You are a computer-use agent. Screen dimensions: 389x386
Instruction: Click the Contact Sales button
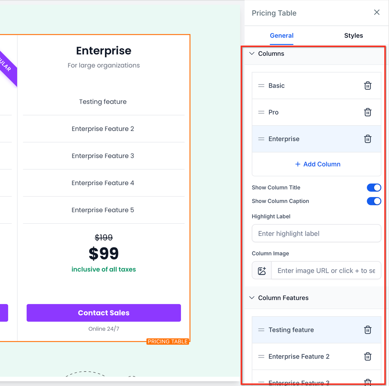[x=104, y=313]
